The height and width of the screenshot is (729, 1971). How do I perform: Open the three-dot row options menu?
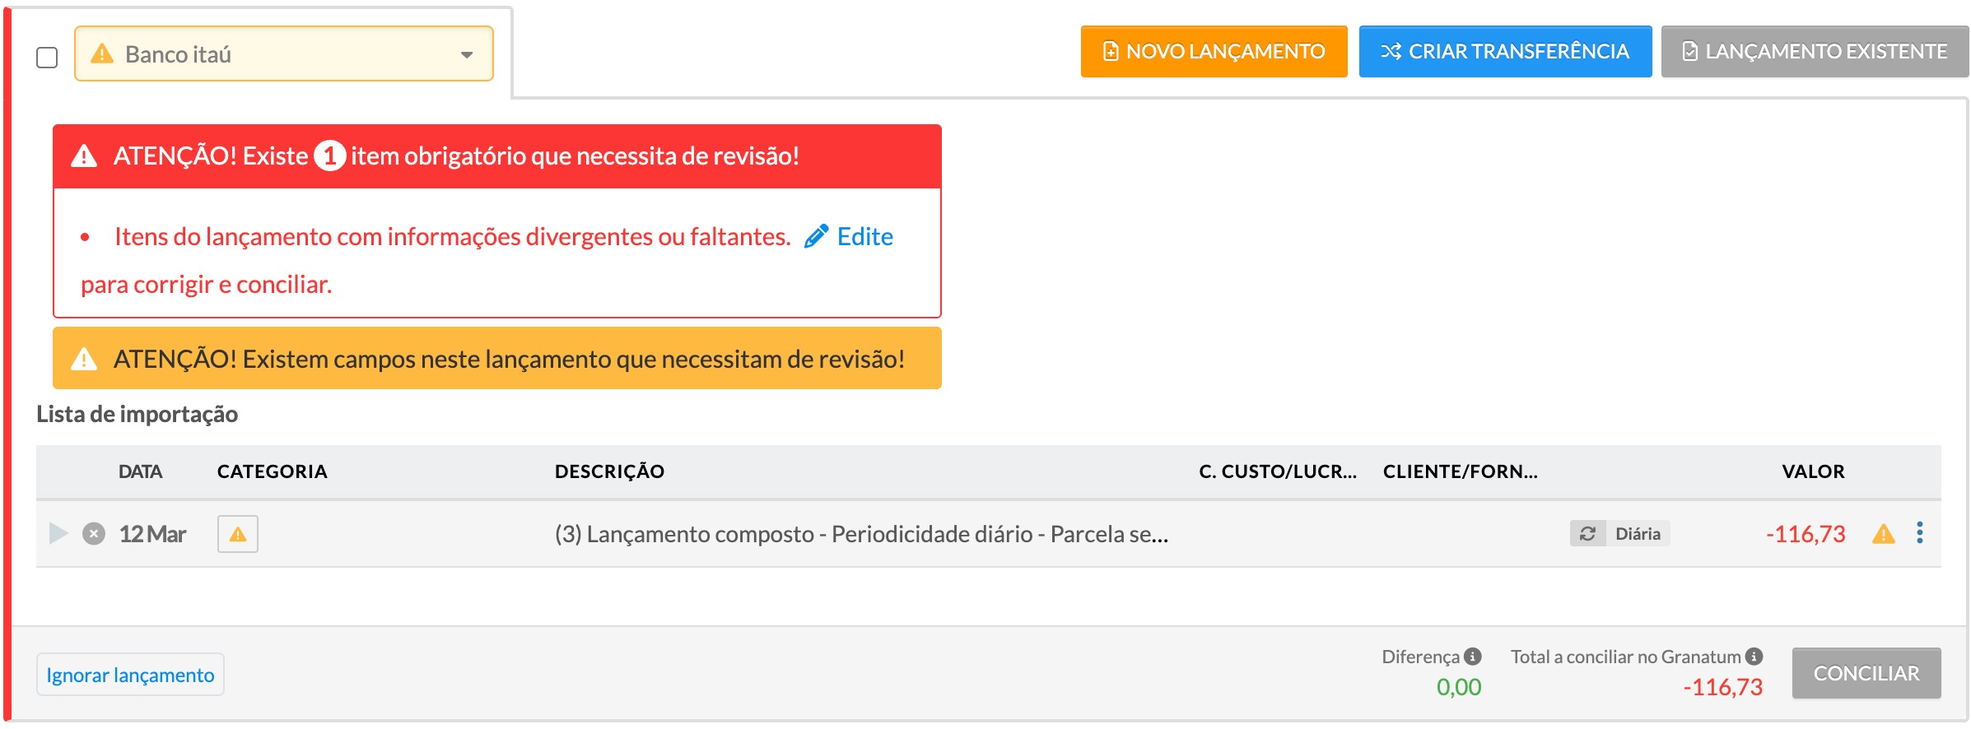click(1919, 533)
